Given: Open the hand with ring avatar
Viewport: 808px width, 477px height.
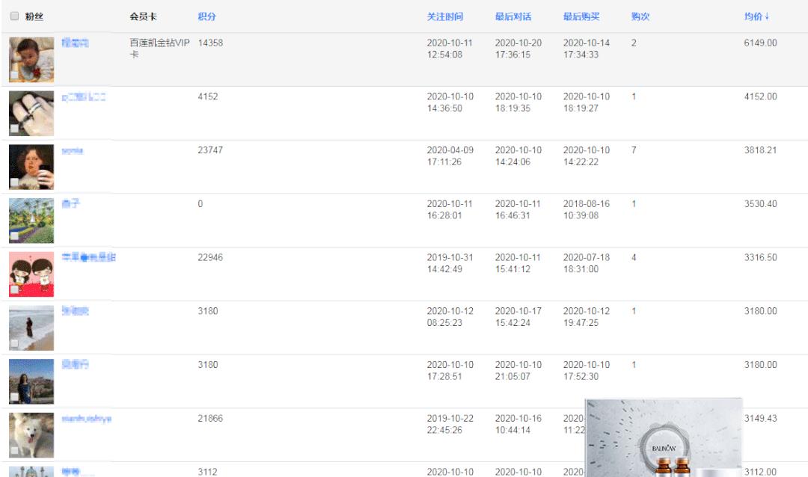Looking at the screenshot, I should (31, 112).
